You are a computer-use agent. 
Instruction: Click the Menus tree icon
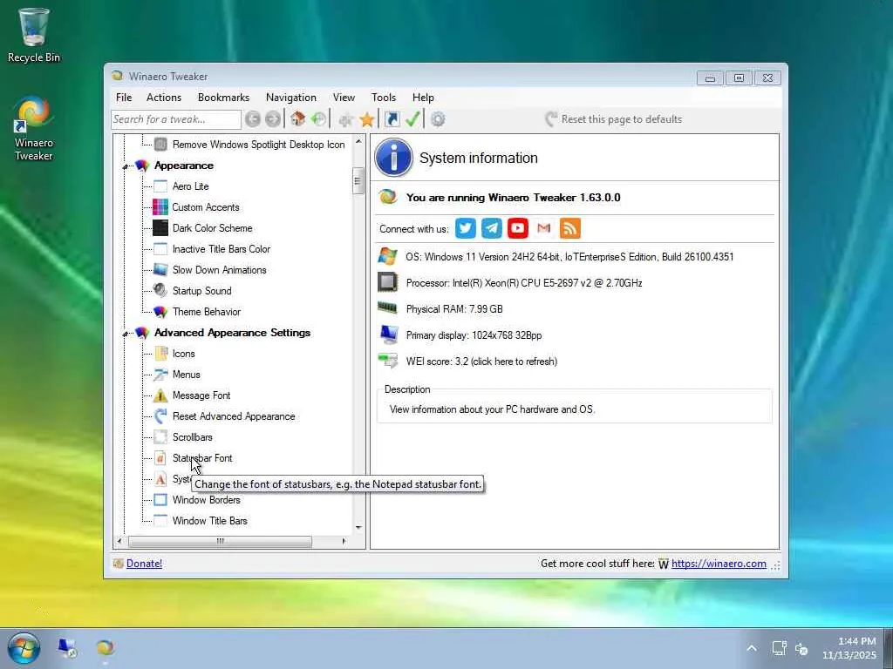point(160,375)
